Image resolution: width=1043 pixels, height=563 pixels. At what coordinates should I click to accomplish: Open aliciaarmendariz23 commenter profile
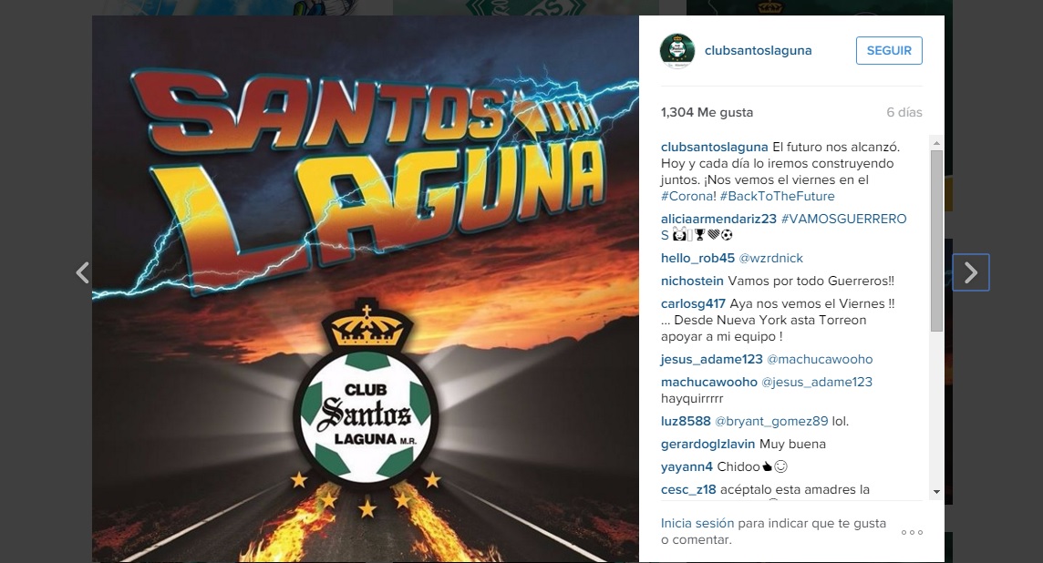tap(718, 219)
